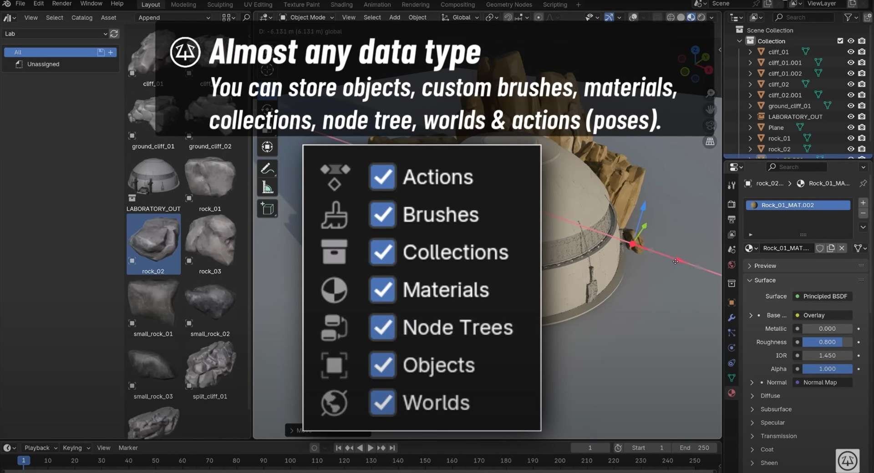Click the viewport zoom magnifier gizmo
The width and height of the screenshot is (874, 473).
(710, 93)
